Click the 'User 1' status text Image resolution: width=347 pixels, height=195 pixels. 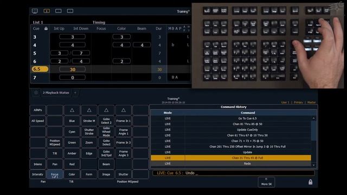coord(285,102)
